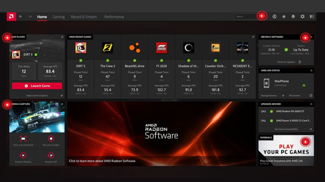Navigate back with the left arrow
The image size is (325, 182).
click(x=20, y=17)
